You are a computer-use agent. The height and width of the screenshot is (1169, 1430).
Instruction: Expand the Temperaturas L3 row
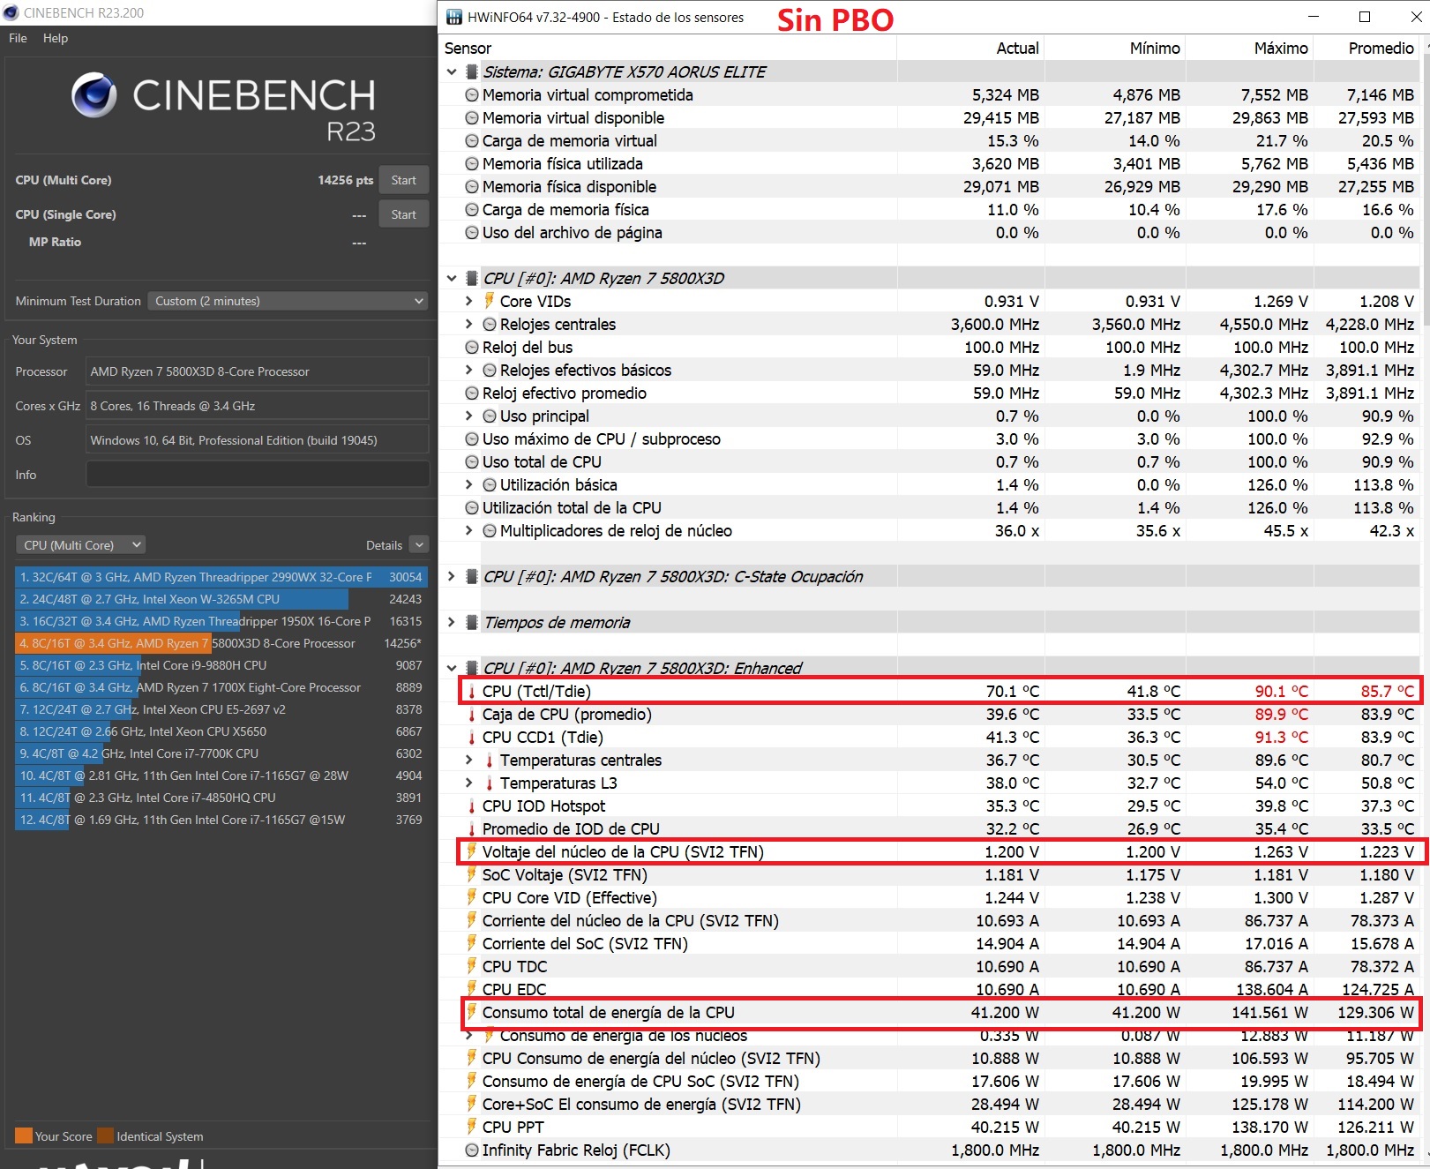(x=469, y=783)
